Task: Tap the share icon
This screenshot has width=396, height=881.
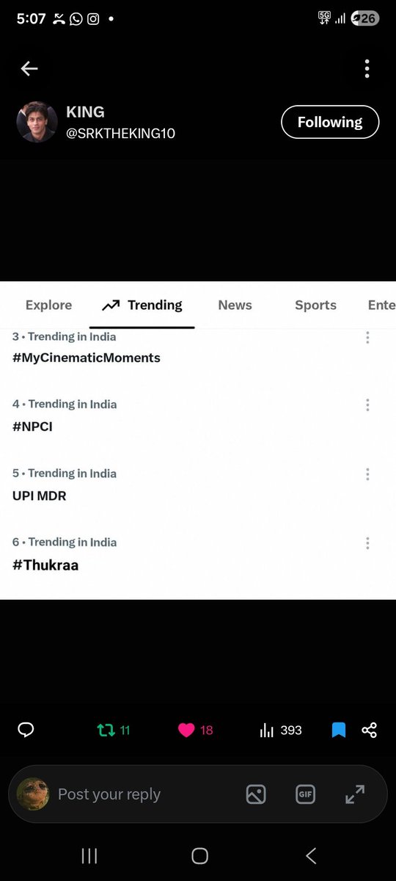Action: 370,730
